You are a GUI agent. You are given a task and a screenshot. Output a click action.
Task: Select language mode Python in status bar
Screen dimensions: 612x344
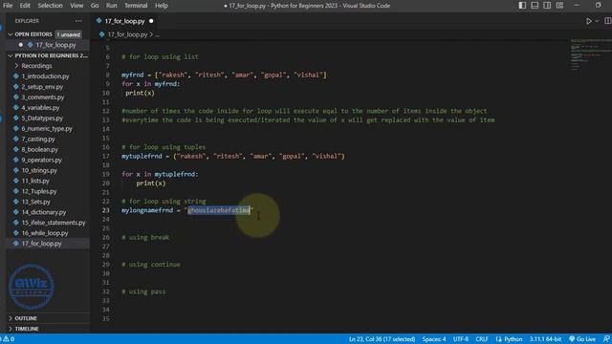513,339
